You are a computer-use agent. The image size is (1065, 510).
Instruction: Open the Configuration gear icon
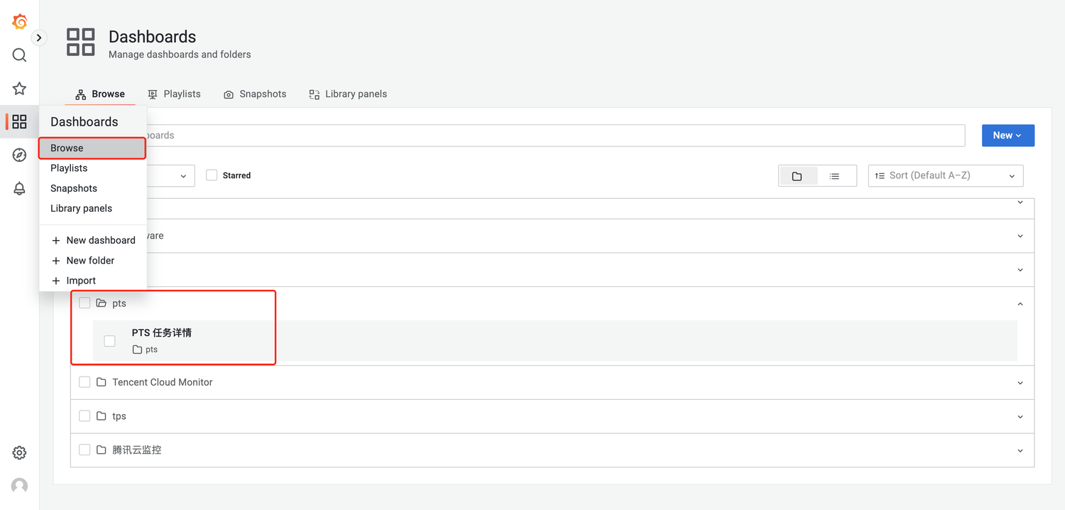[x=20, y=452]
